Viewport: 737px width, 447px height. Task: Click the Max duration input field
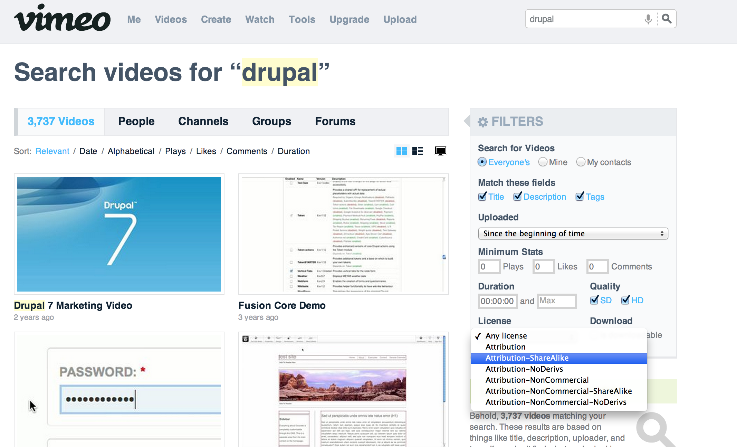pos(556,301)
